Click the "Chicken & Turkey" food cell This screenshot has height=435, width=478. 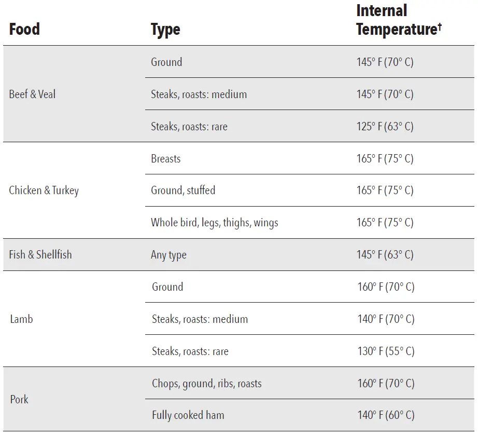pos(44,191)
